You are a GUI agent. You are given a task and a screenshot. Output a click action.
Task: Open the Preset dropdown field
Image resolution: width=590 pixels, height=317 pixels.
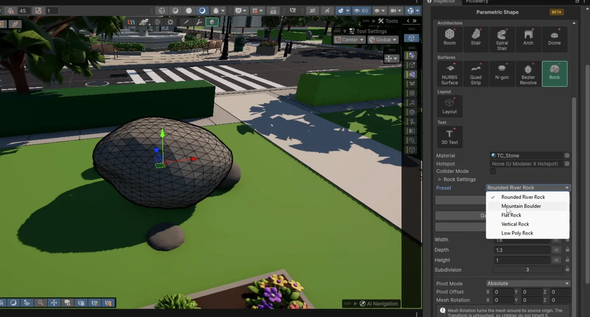coord(528,188)
